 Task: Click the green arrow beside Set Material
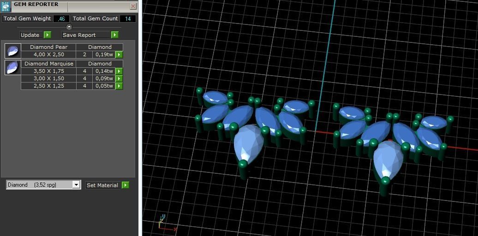tap(125, 185)
